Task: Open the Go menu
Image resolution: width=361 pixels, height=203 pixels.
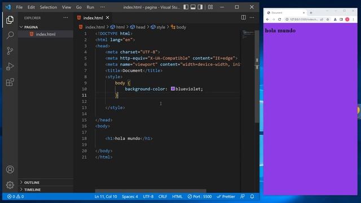Action: click(79, 7)
